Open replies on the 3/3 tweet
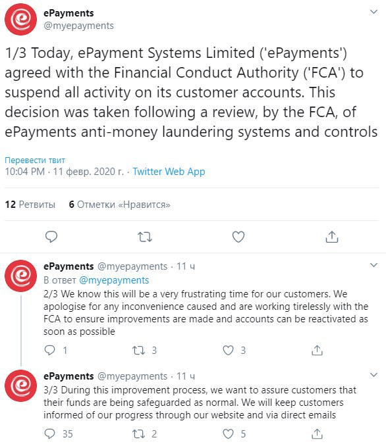The width and height of the screenshot is (386, 444). click(50, 433)
